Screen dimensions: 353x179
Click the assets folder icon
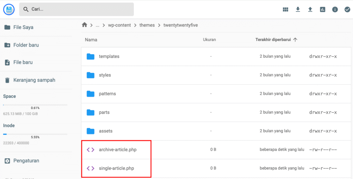coord(91,131)
